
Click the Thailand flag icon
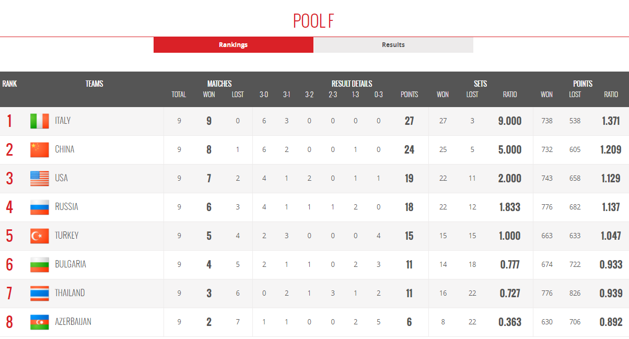[x=40, y=294]
